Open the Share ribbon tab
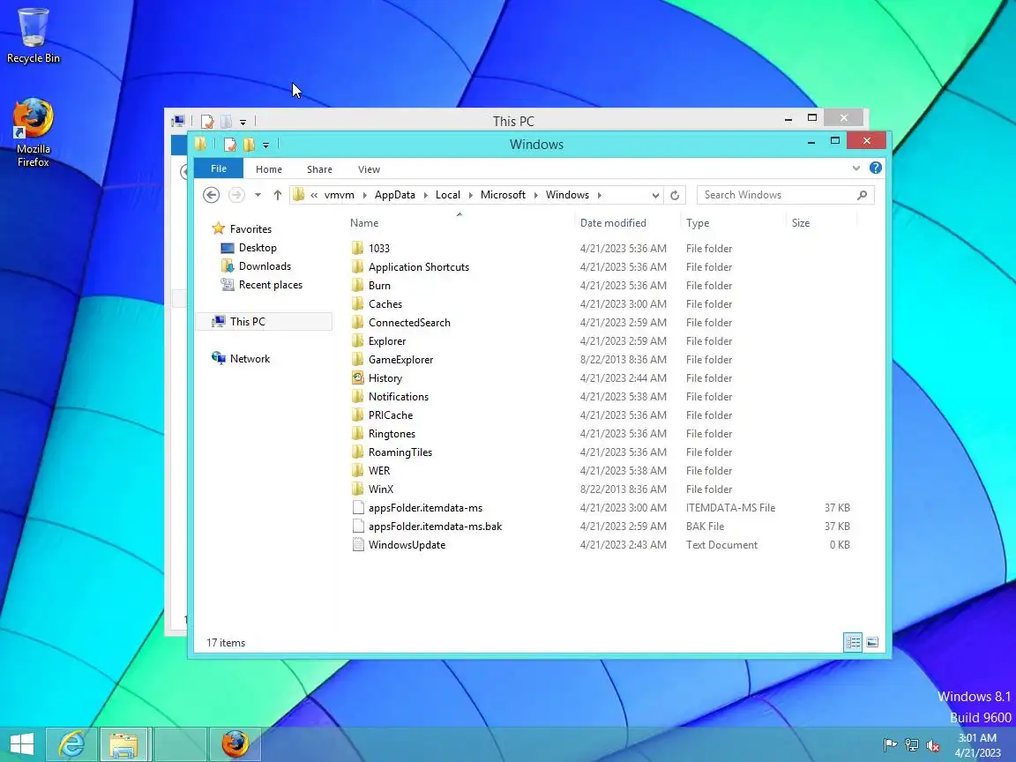Viewport: 1016px width, 762px height. (x=319, y=169)
